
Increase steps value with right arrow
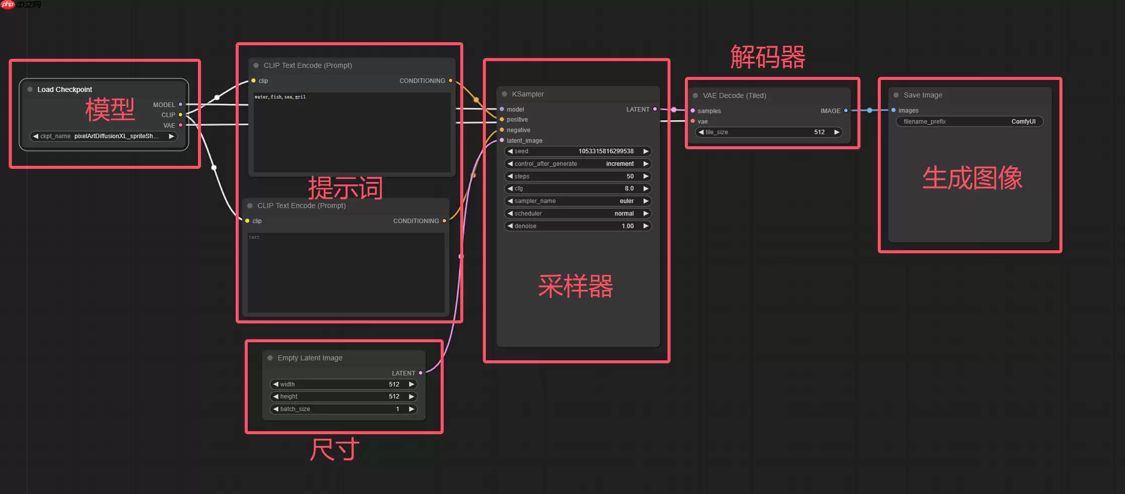point(646,176)
